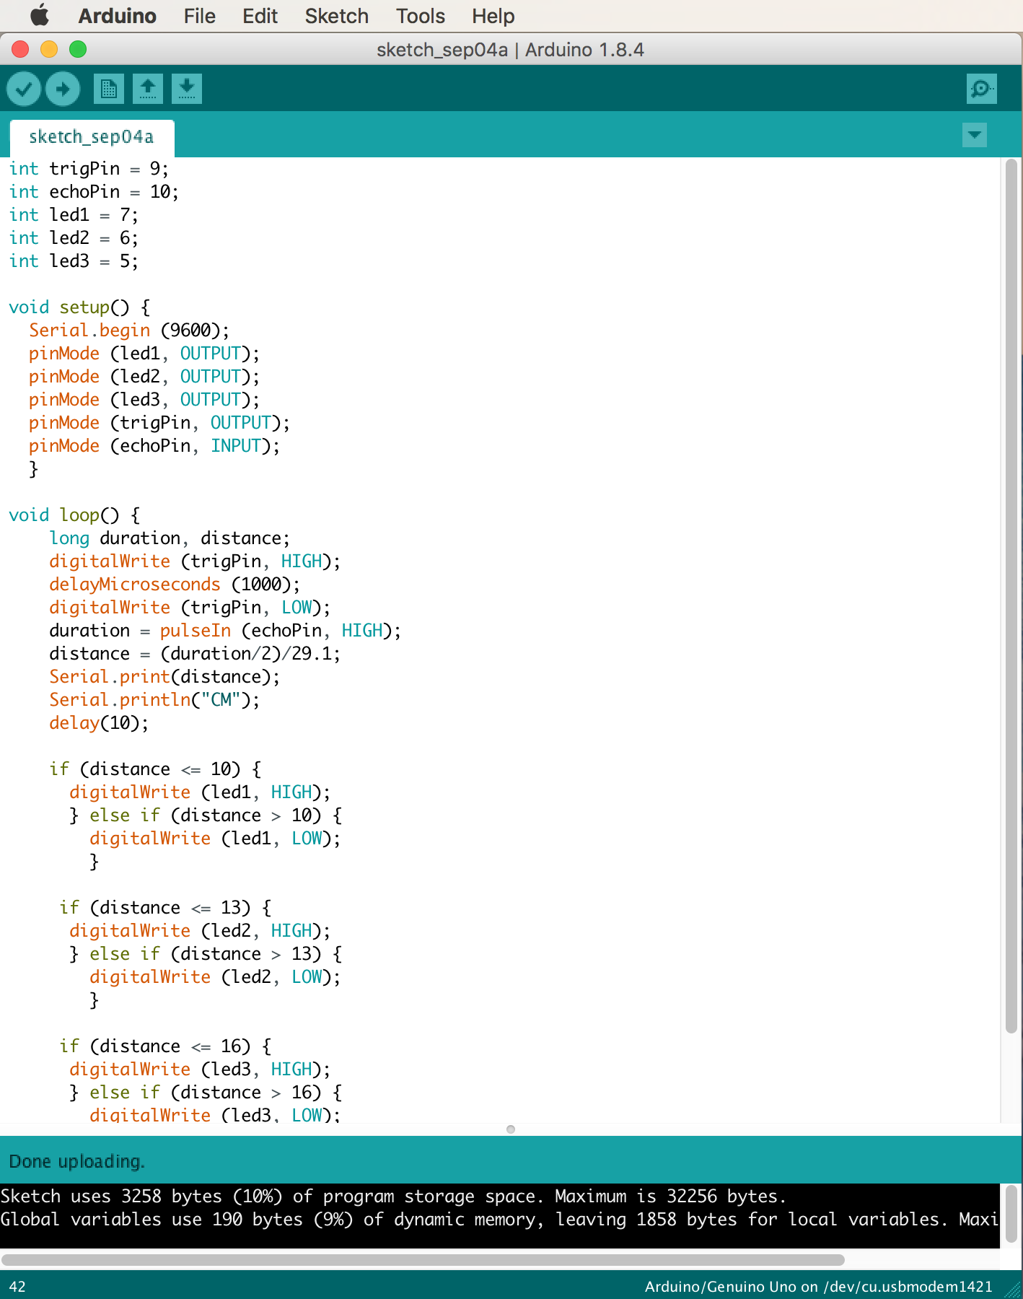The image size is (1023, 1299).
Task: Open the Help menu
Action: [x=493, y=16]
